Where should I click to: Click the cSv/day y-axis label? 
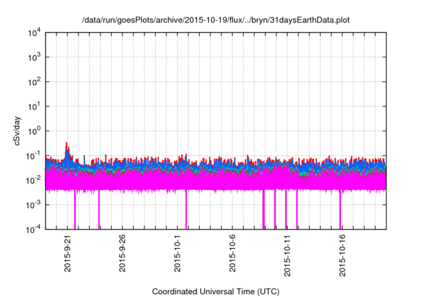17,130
